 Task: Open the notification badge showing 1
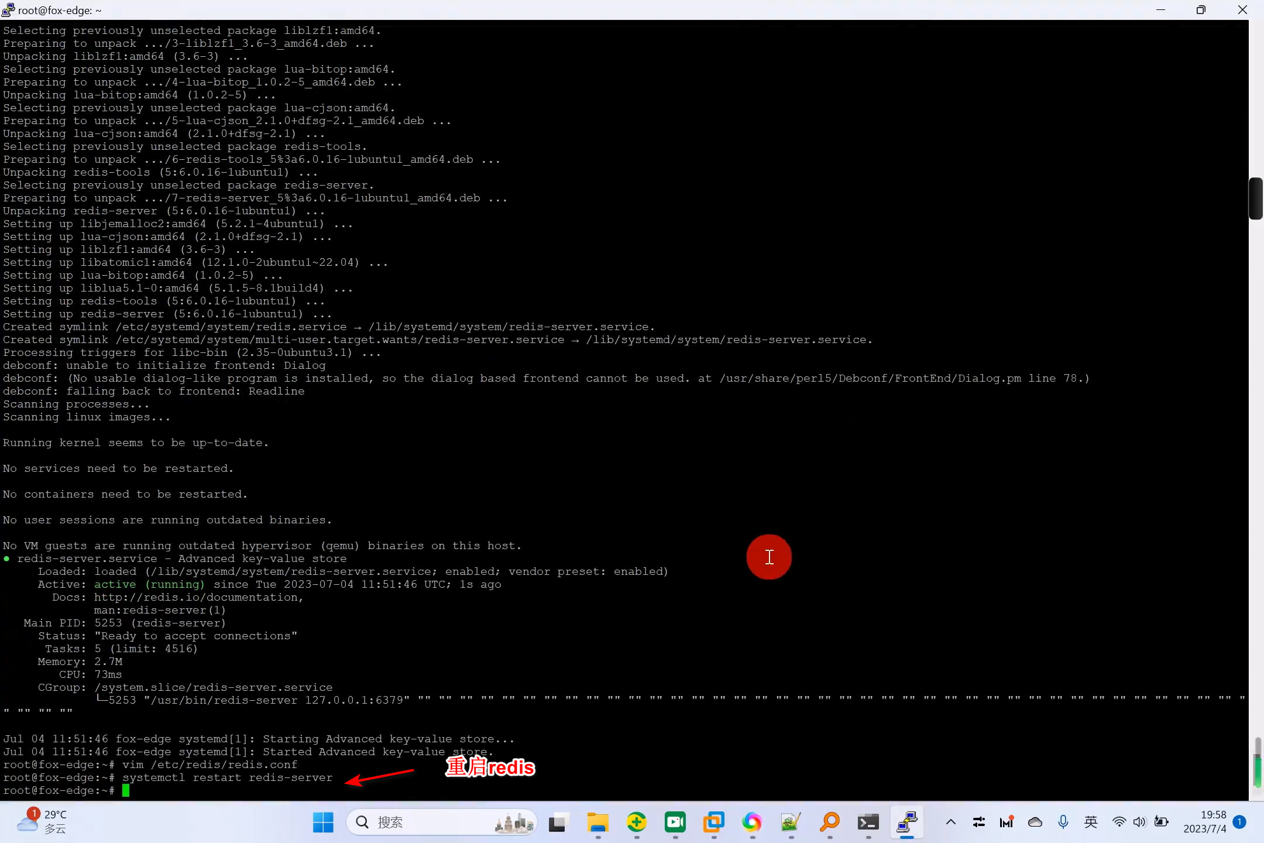(1239, 822)
